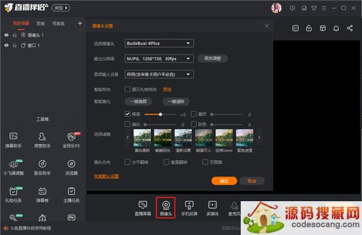Open the 歌名助手 music tool

42,167
